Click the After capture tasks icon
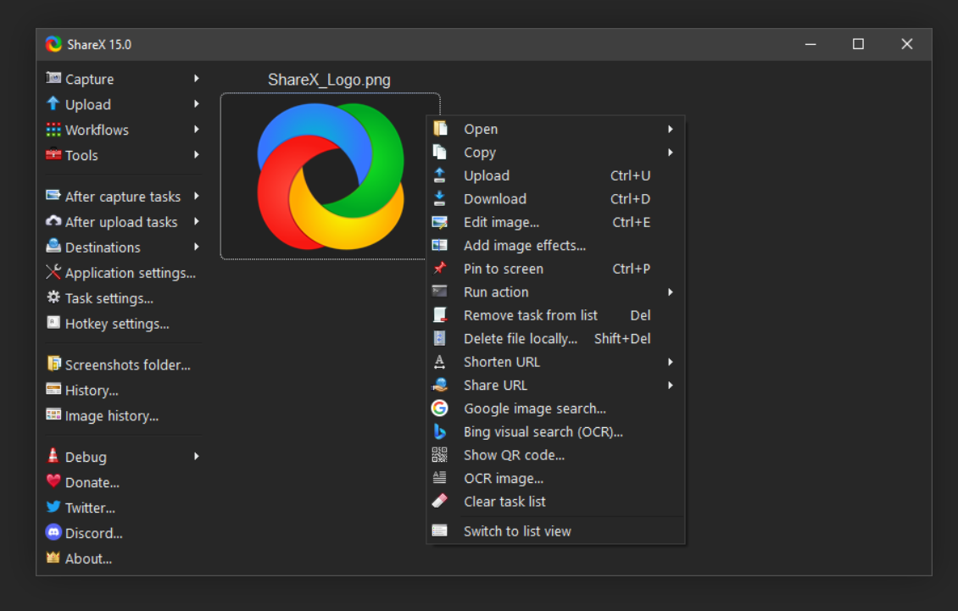 point(53,196)
